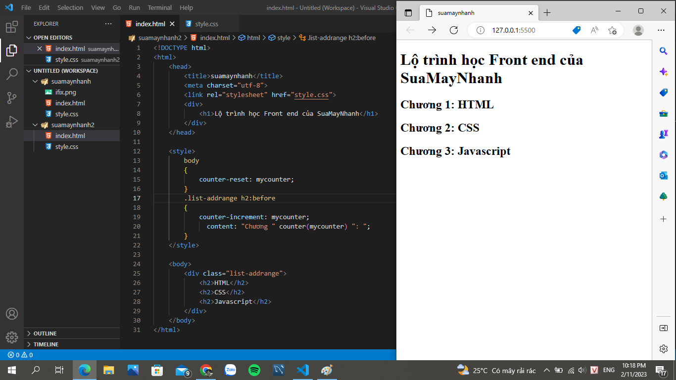
Task: Add a site to the Edge sidebar
Action: [x=664, y=219]
